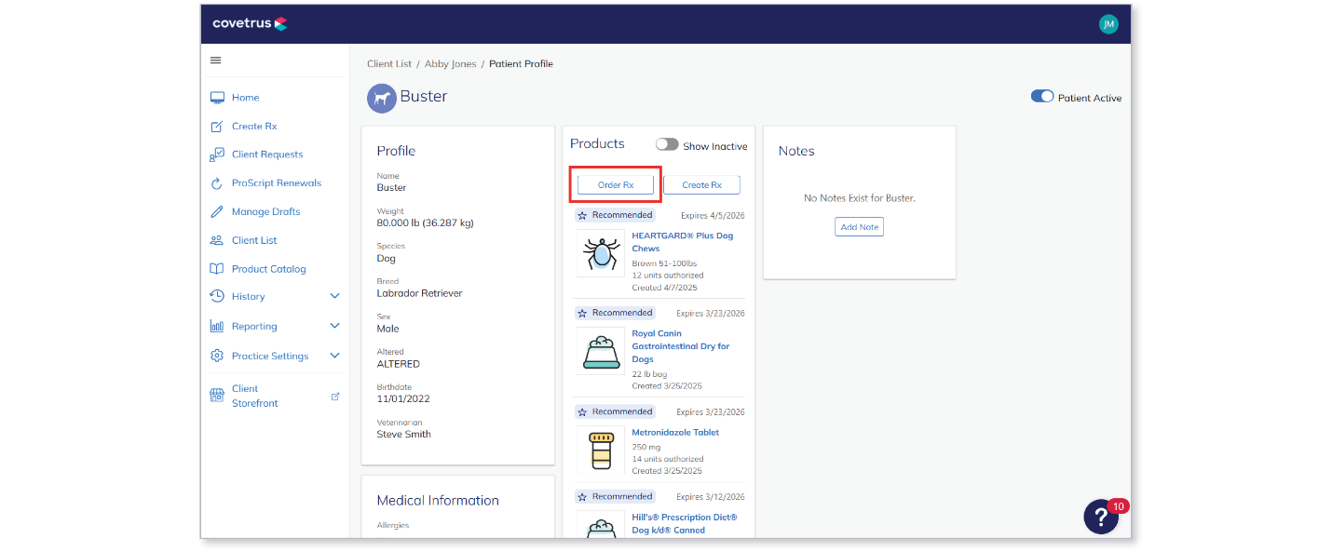1332x552 pixels.
Task: Enable the Show Inactive toggle
Action: [667, 145]
